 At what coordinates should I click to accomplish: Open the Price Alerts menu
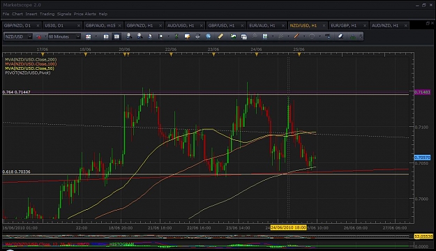coord(85,14)
